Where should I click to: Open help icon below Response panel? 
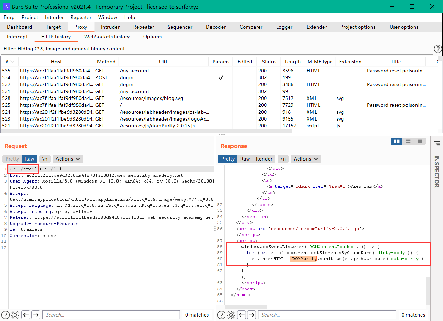pyautogui.click(x=221, y=314)
